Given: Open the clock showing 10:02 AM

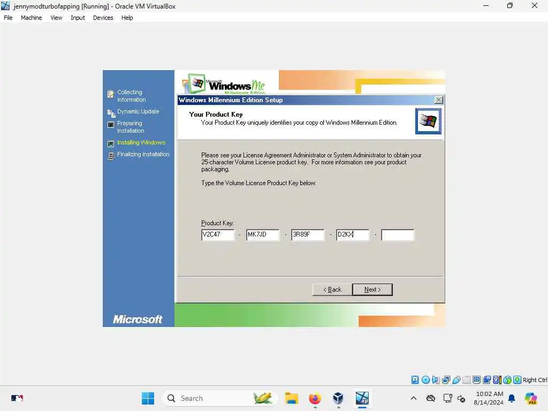Looking at the screenshot, I should 489,398.
